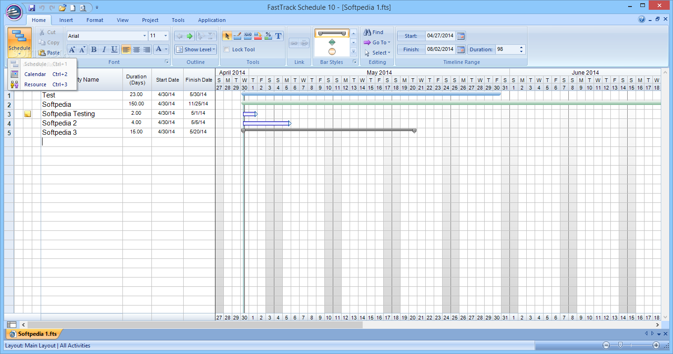Increase font size with the grow font icon

72,49
